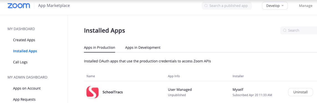Select Installed Apps in sidebar
The image size is (317, 103).
pyautogui.click(x=25, y=51)
